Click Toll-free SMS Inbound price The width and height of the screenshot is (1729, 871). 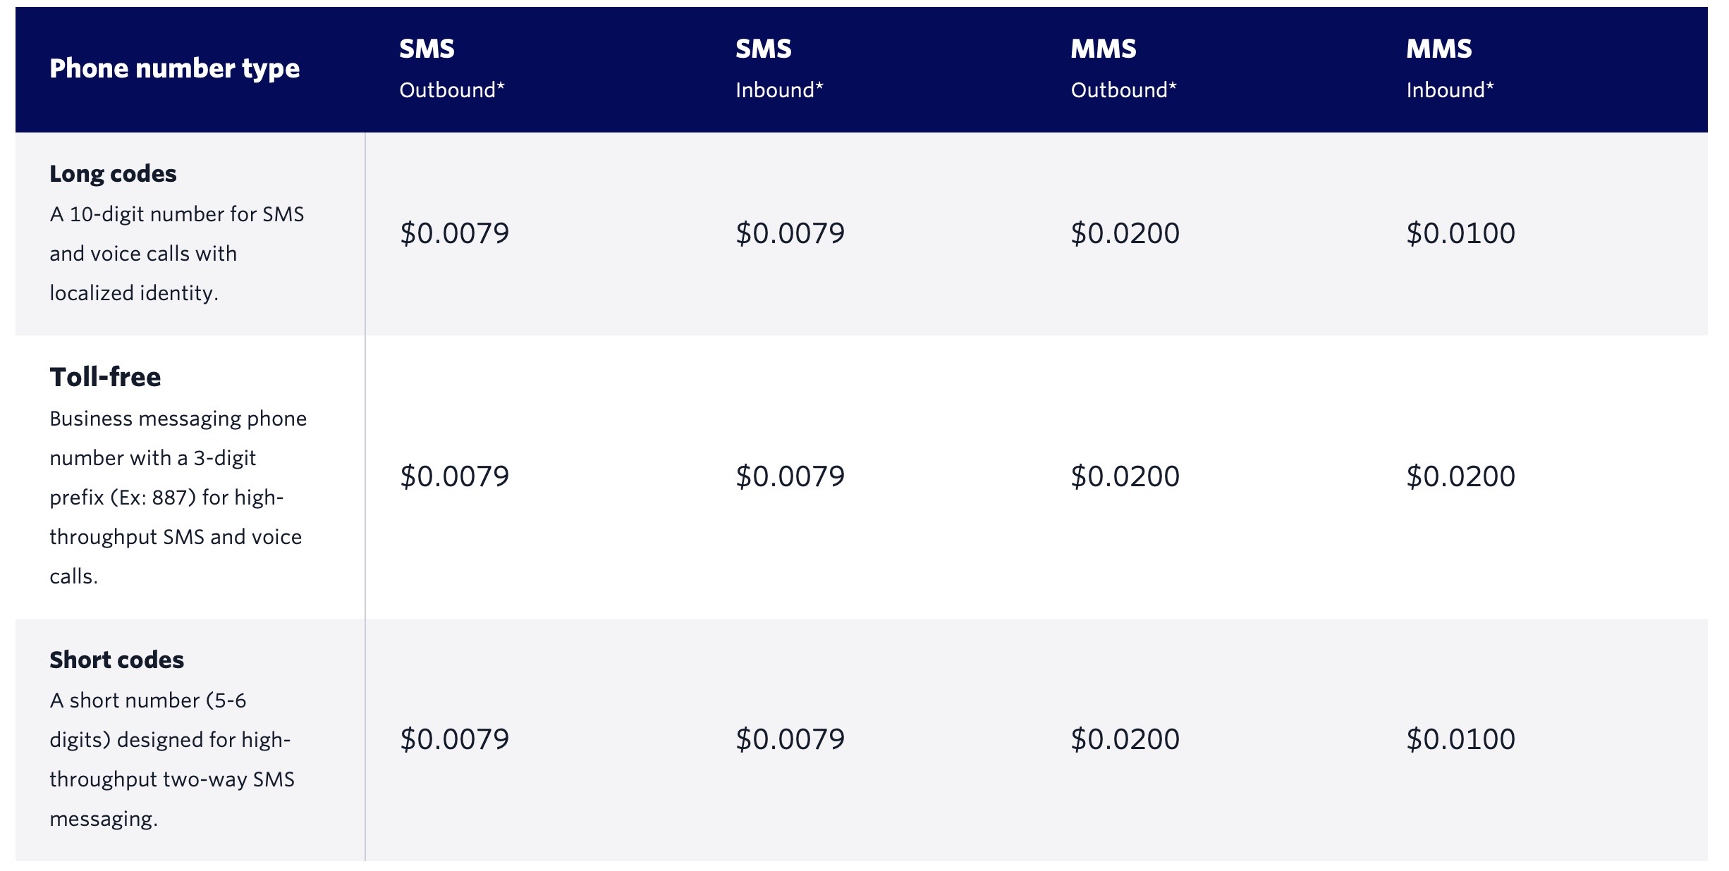(x=790, y=476)
